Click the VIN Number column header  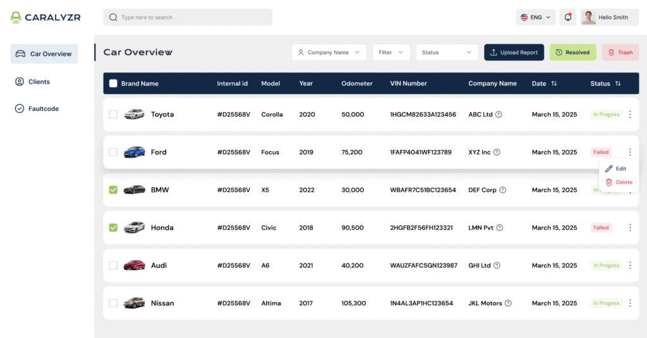409,84
